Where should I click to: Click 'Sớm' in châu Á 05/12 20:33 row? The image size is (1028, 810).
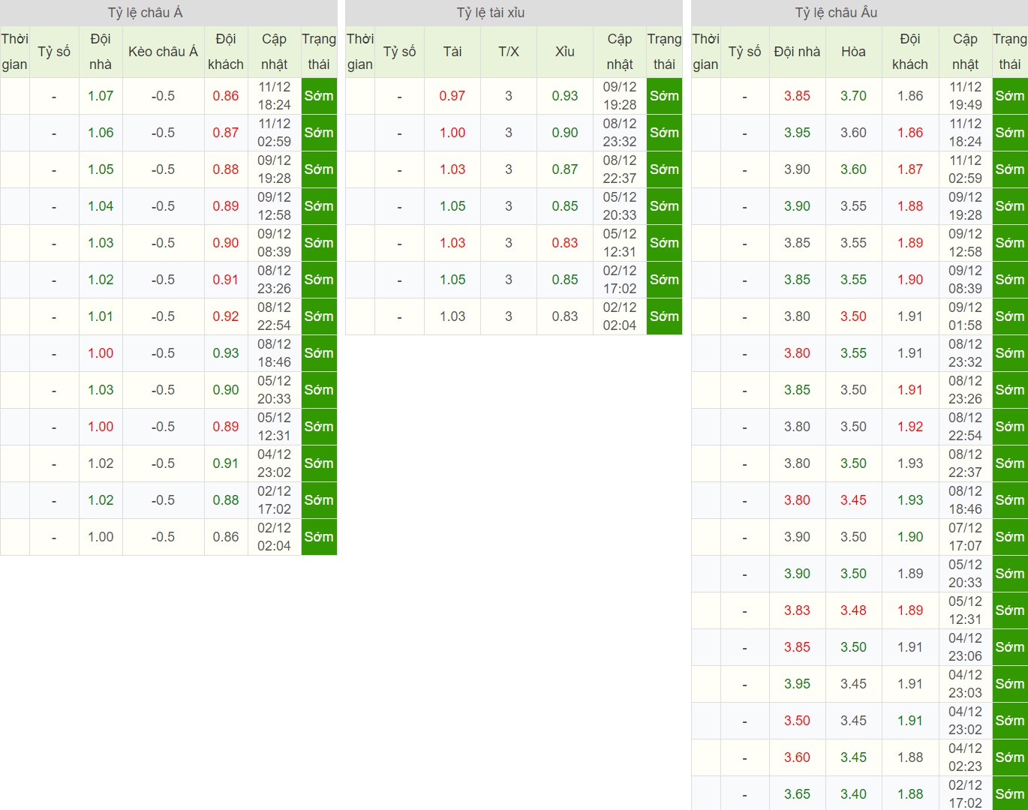tap(319, 390)
